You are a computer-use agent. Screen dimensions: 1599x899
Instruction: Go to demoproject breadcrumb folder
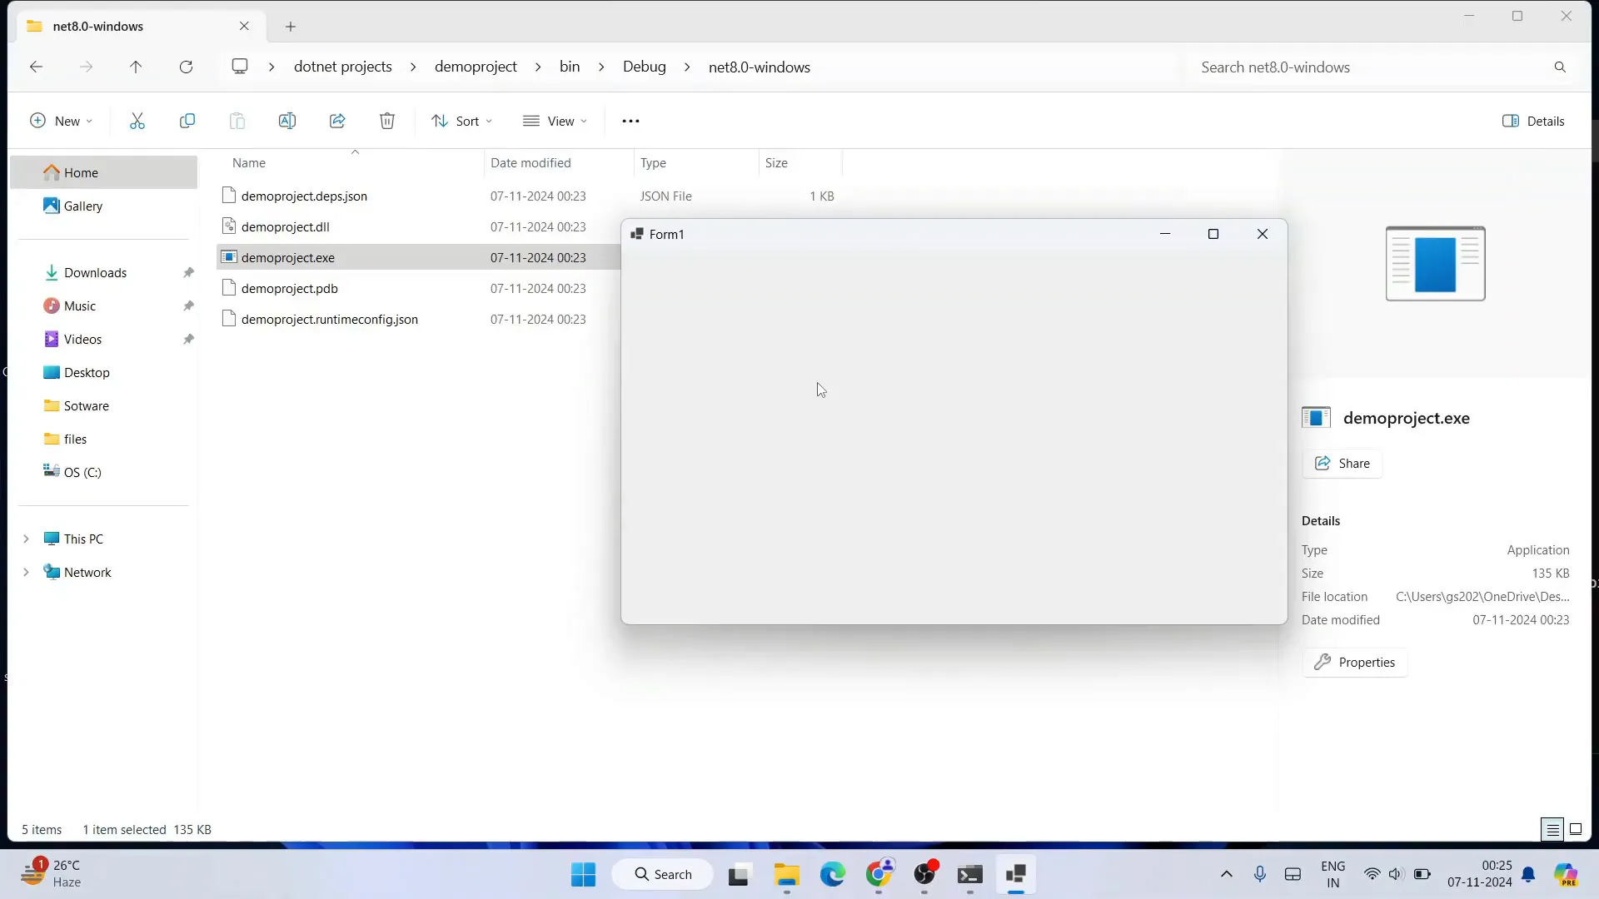click(x=476, y=67)
